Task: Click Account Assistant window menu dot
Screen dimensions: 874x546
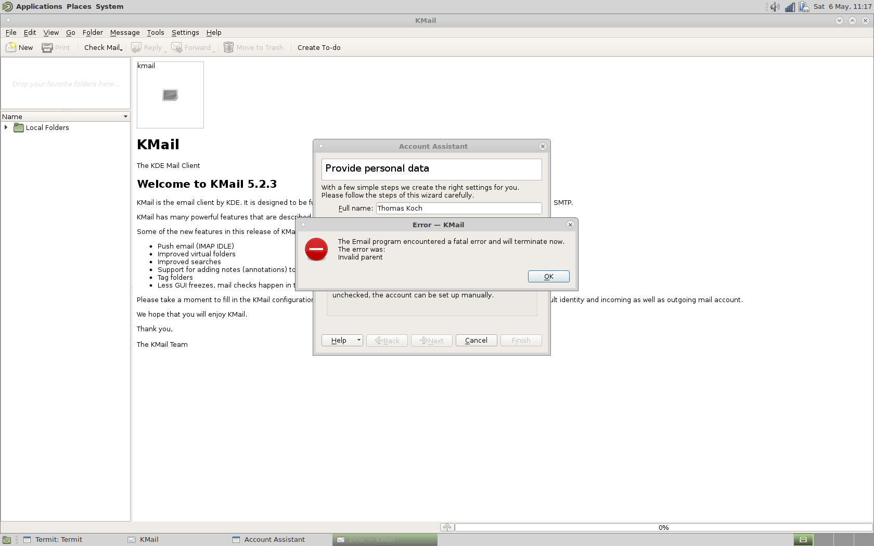Action: pos(321,146)
